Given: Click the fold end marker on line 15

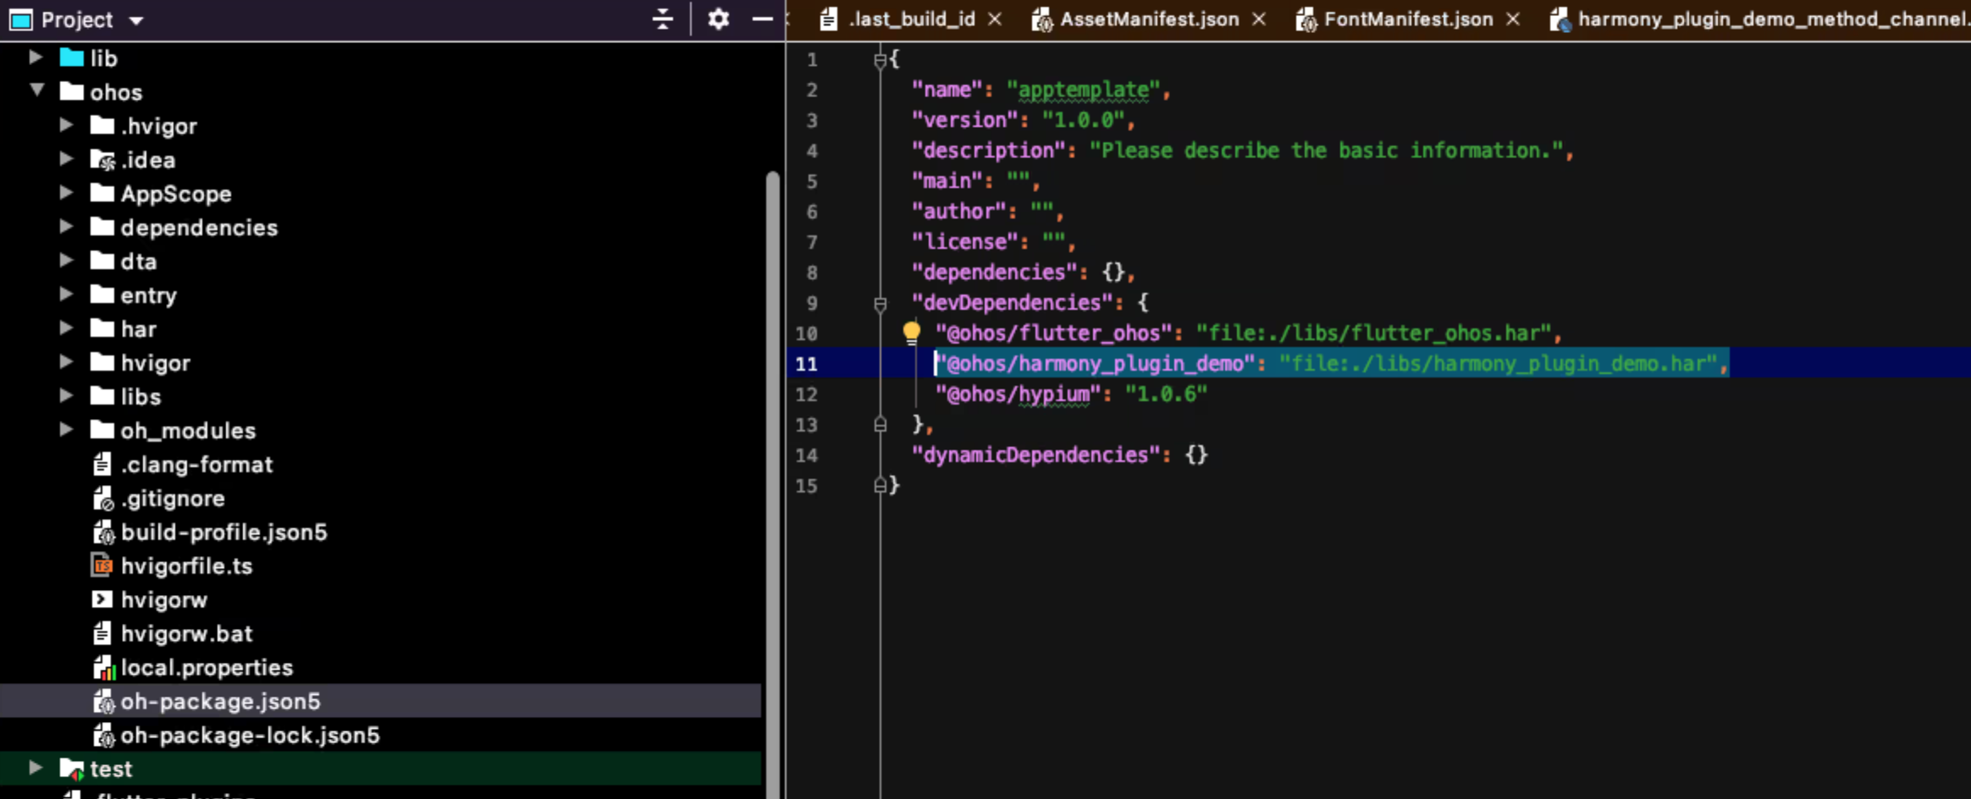Looking at the screenshot, I should click(x=880, y=486).
